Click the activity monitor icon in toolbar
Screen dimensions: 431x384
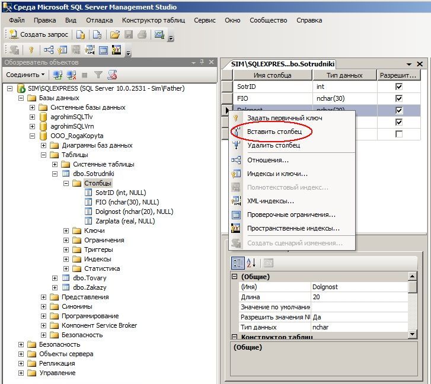[x=159, y=34]
